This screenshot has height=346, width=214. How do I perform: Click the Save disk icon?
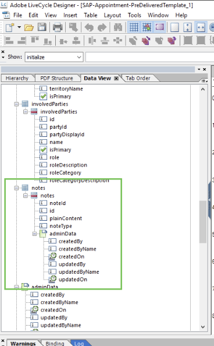click(42, 27)
